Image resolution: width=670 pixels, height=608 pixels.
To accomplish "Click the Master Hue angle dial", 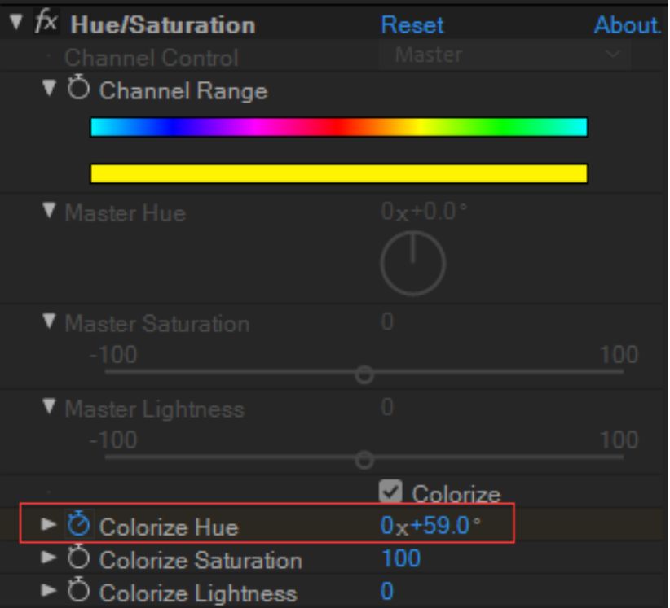I will click(412, 265).
